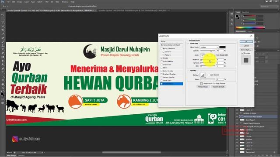Select the Path Selection tool
The image size is (280, 157).
(x=3, y=76)
